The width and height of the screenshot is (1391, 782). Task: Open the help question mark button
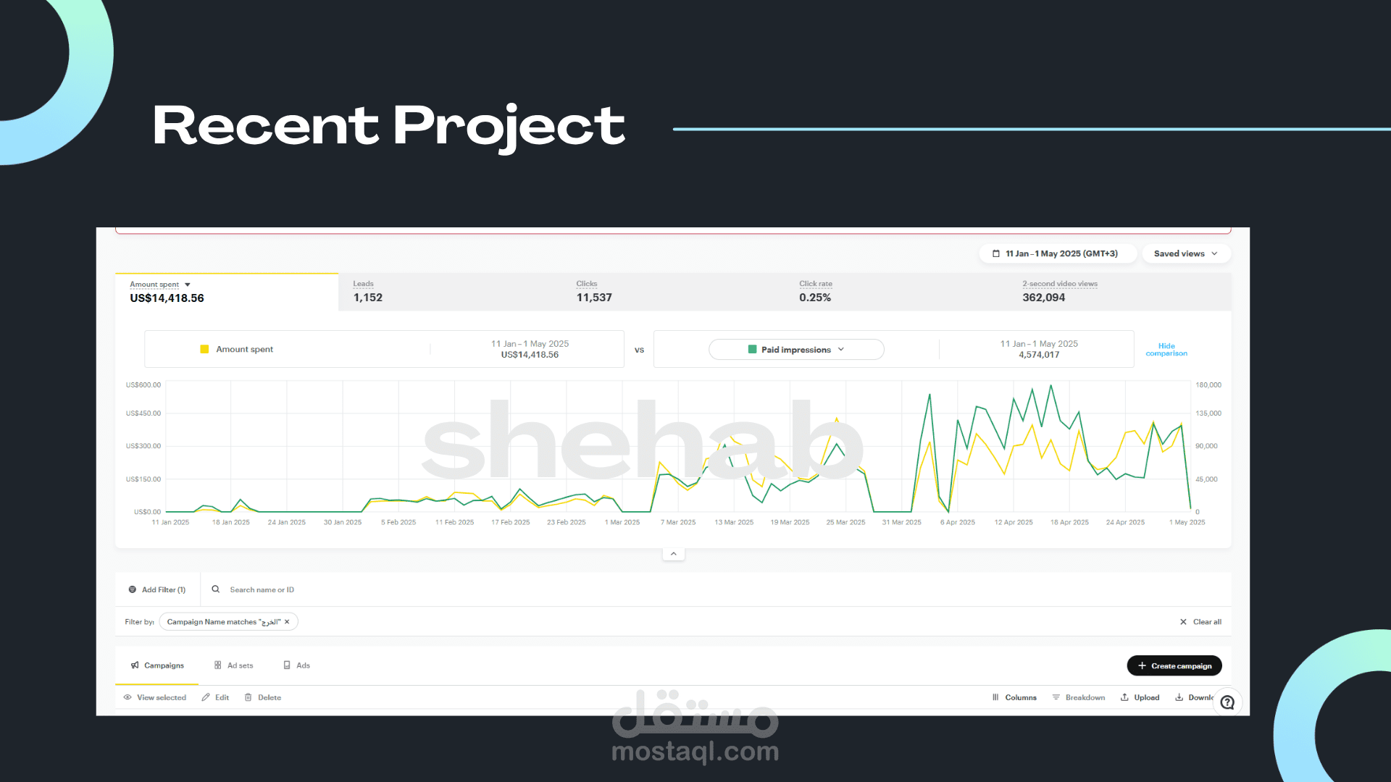pyautogui.click(x=1227, y=702)
